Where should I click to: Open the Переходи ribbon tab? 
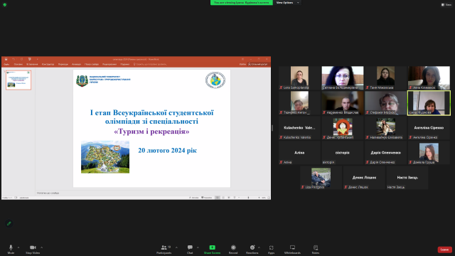tap(63, 64)
